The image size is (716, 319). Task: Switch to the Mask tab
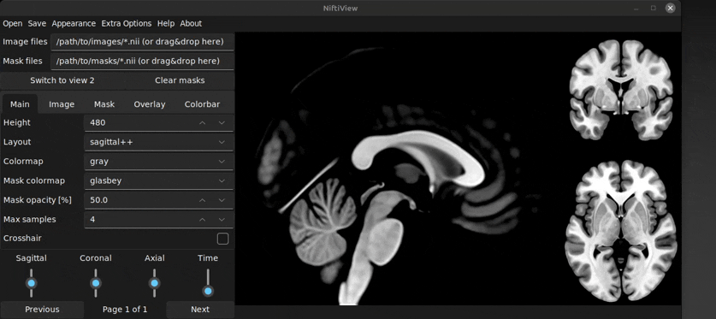click(x=104, y=104)
